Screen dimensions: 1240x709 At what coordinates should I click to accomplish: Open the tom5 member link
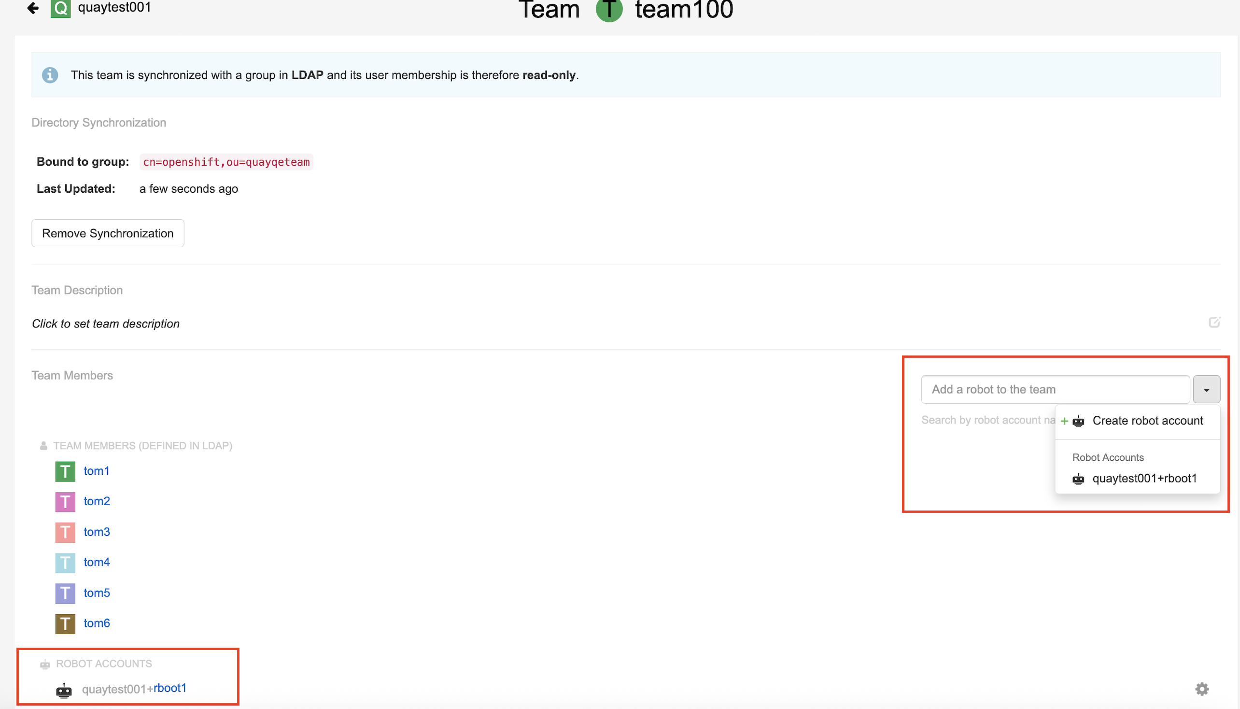[97, 593]
